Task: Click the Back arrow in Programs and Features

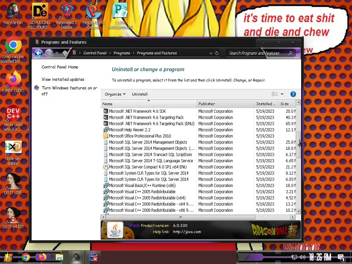Action: [x=38, y=53]
